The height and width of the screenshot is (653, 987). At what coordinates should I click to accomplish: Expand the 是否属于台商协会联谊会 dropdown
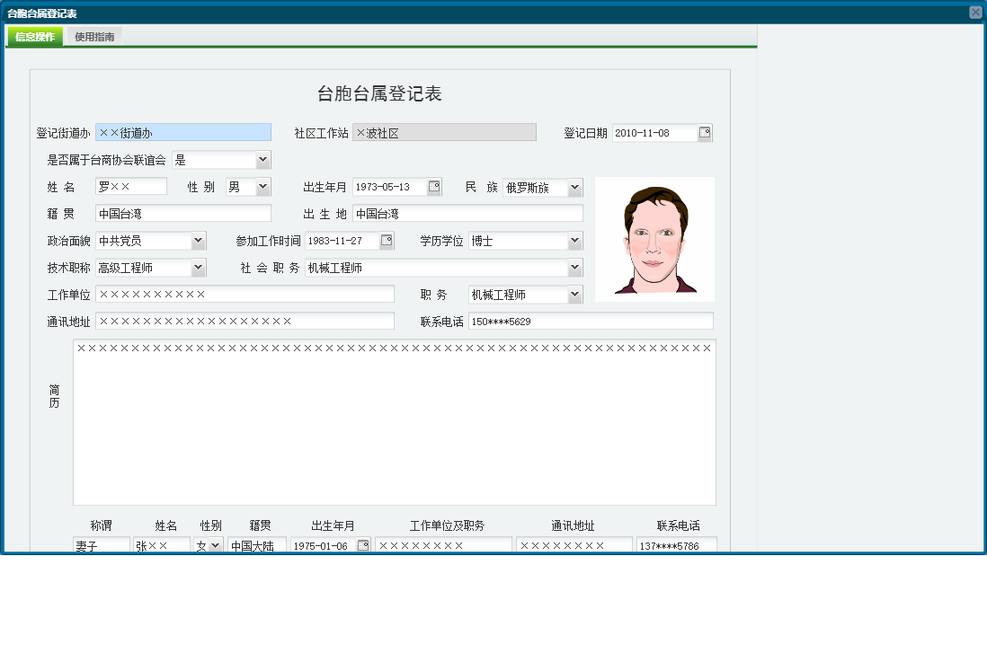[x=262, y=160]
